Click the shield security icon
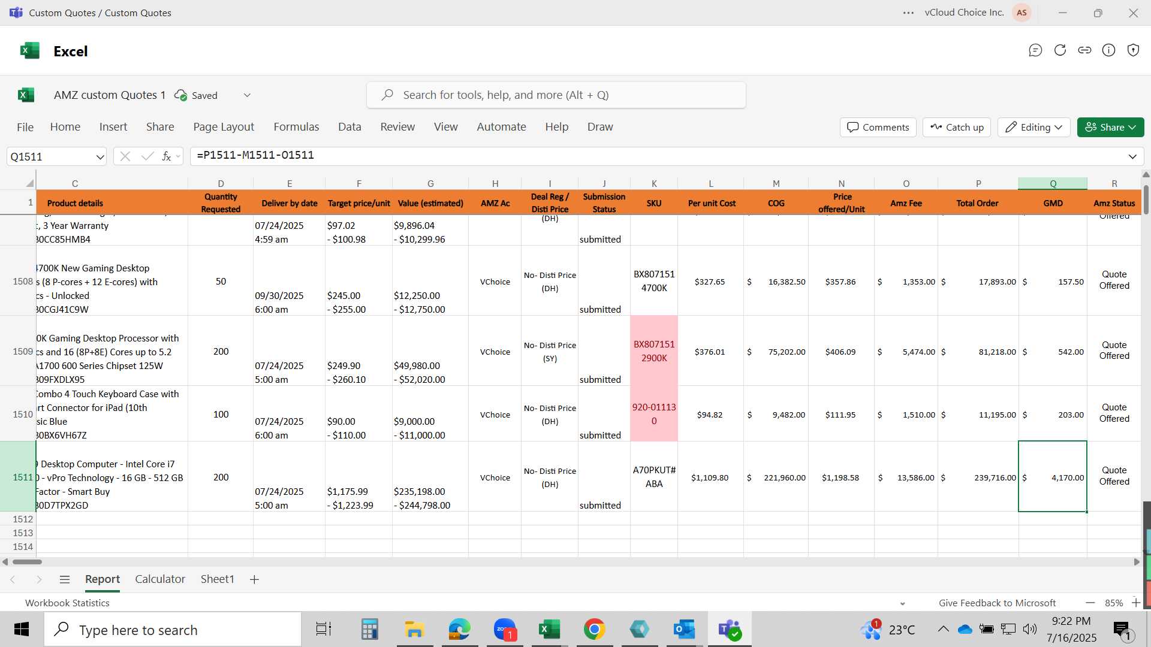 pos(1133,50)
